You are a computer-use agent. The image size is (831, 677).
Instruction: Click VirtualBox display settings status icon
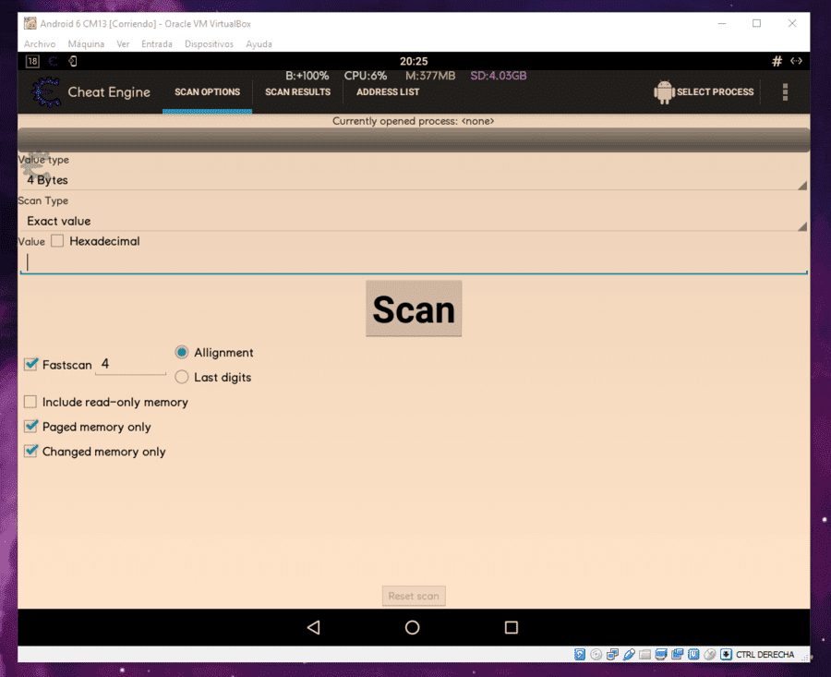coord(661,655)
